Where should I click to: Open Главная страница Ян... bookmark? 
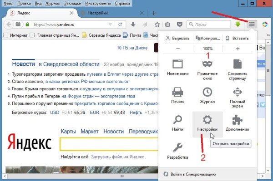pyautogui.click(x=54, y=35)
